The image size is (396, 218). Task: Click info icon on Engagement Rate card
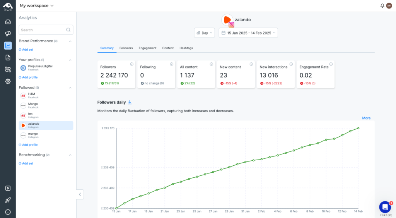pos(331,64)
